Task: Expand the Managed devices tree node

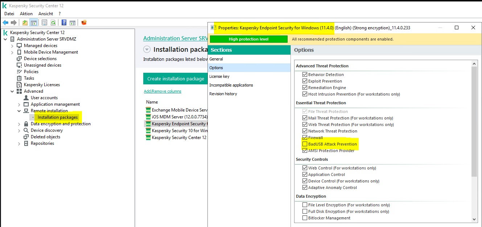Action: tap(12, 46)
